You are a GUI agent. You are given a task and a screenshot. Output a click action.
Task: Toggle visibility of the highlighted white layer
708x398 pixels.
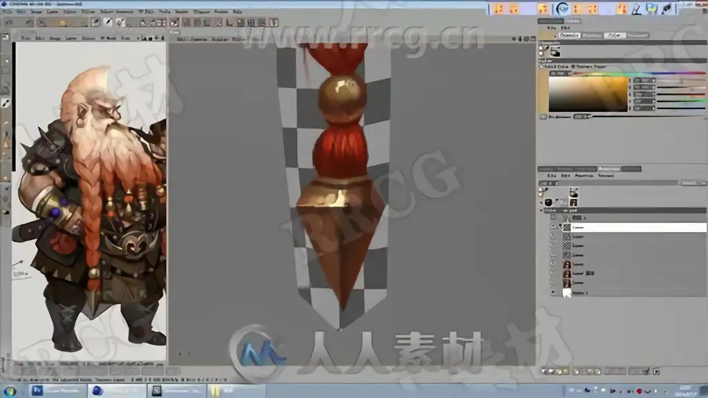pyautogui.click(x=554, y=227)
